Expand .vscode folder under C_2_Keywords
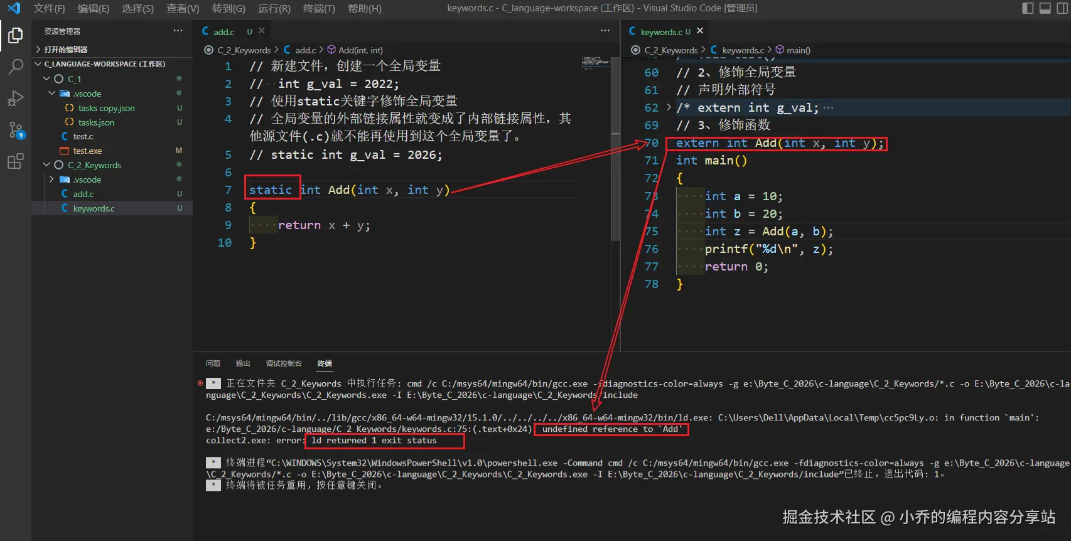This screenshot has height=541, width=1071. (52, 179)
